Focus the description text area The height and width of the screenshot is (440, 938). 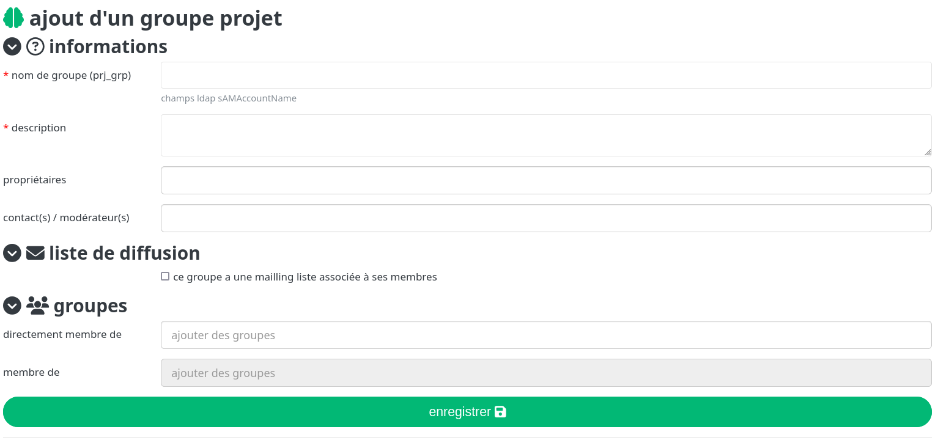(x=545, y=135)
